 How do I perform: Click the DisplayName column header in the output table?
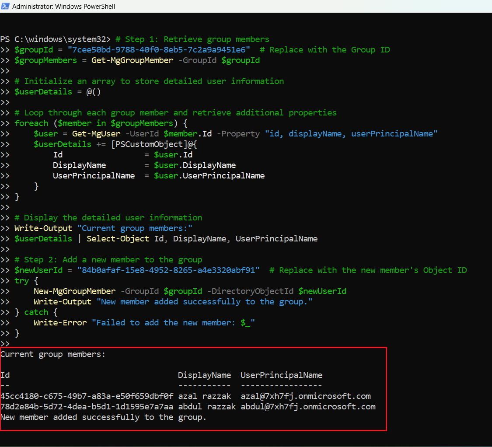coord(204,375)
